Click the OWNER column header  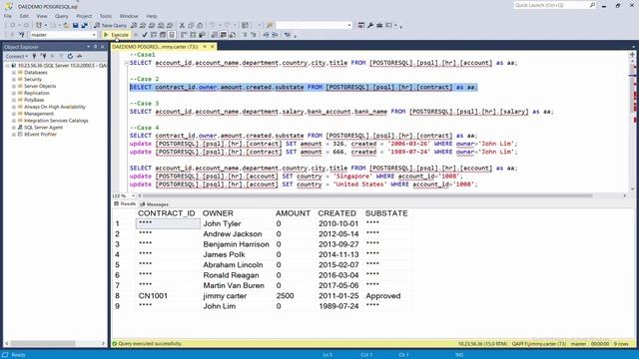pos(218,213)
